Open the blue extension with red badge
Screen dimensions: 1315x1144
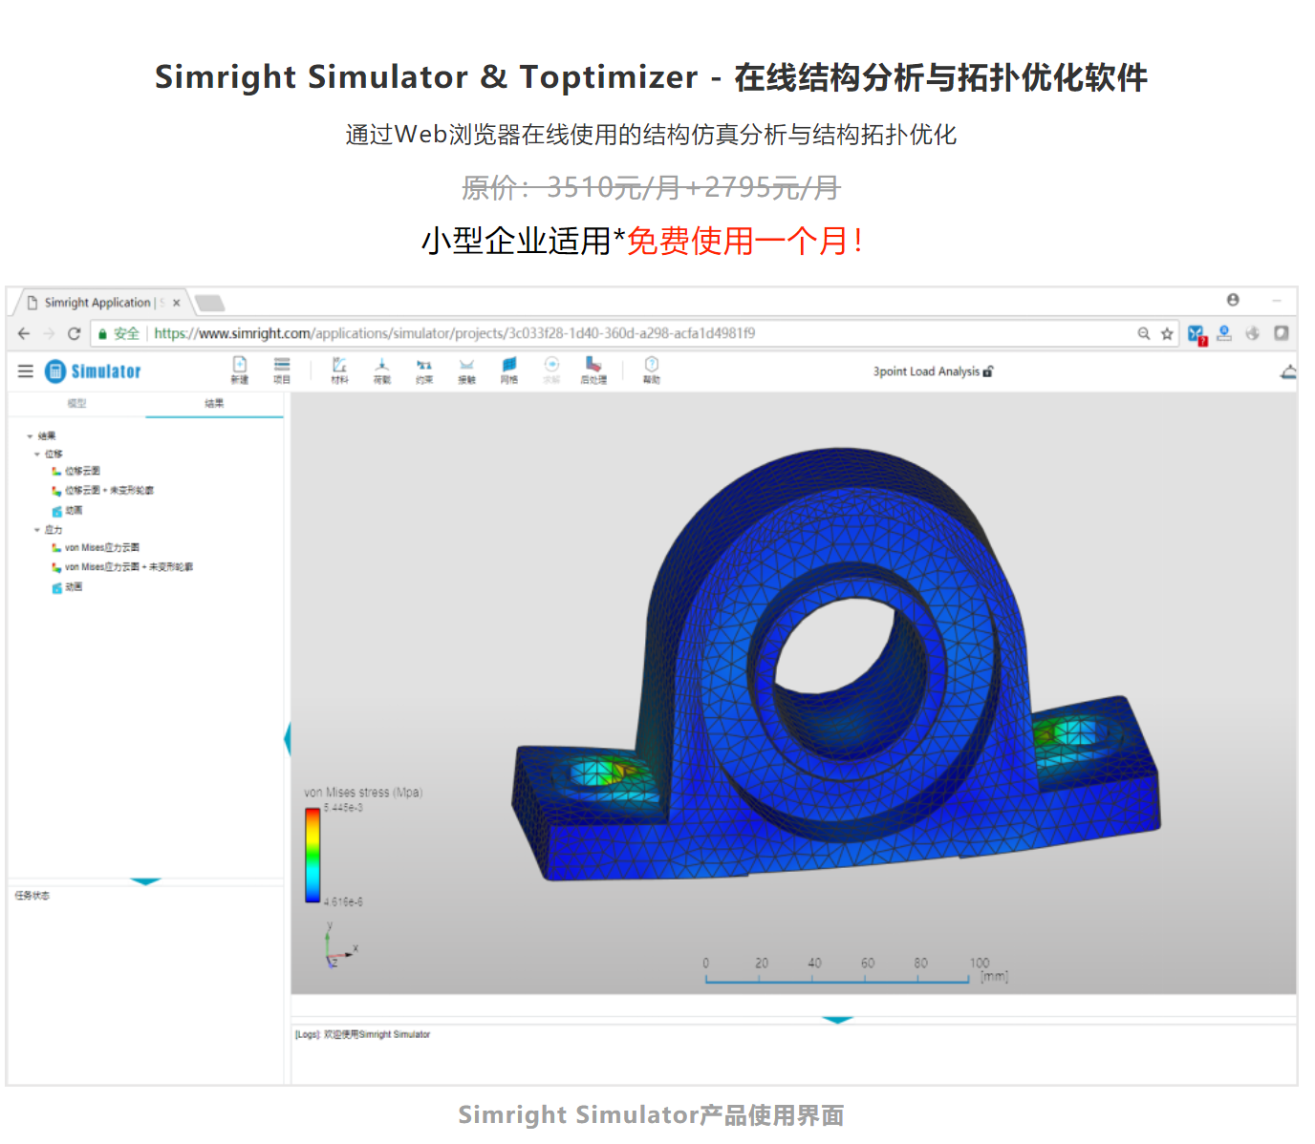tap(1197, 334)
